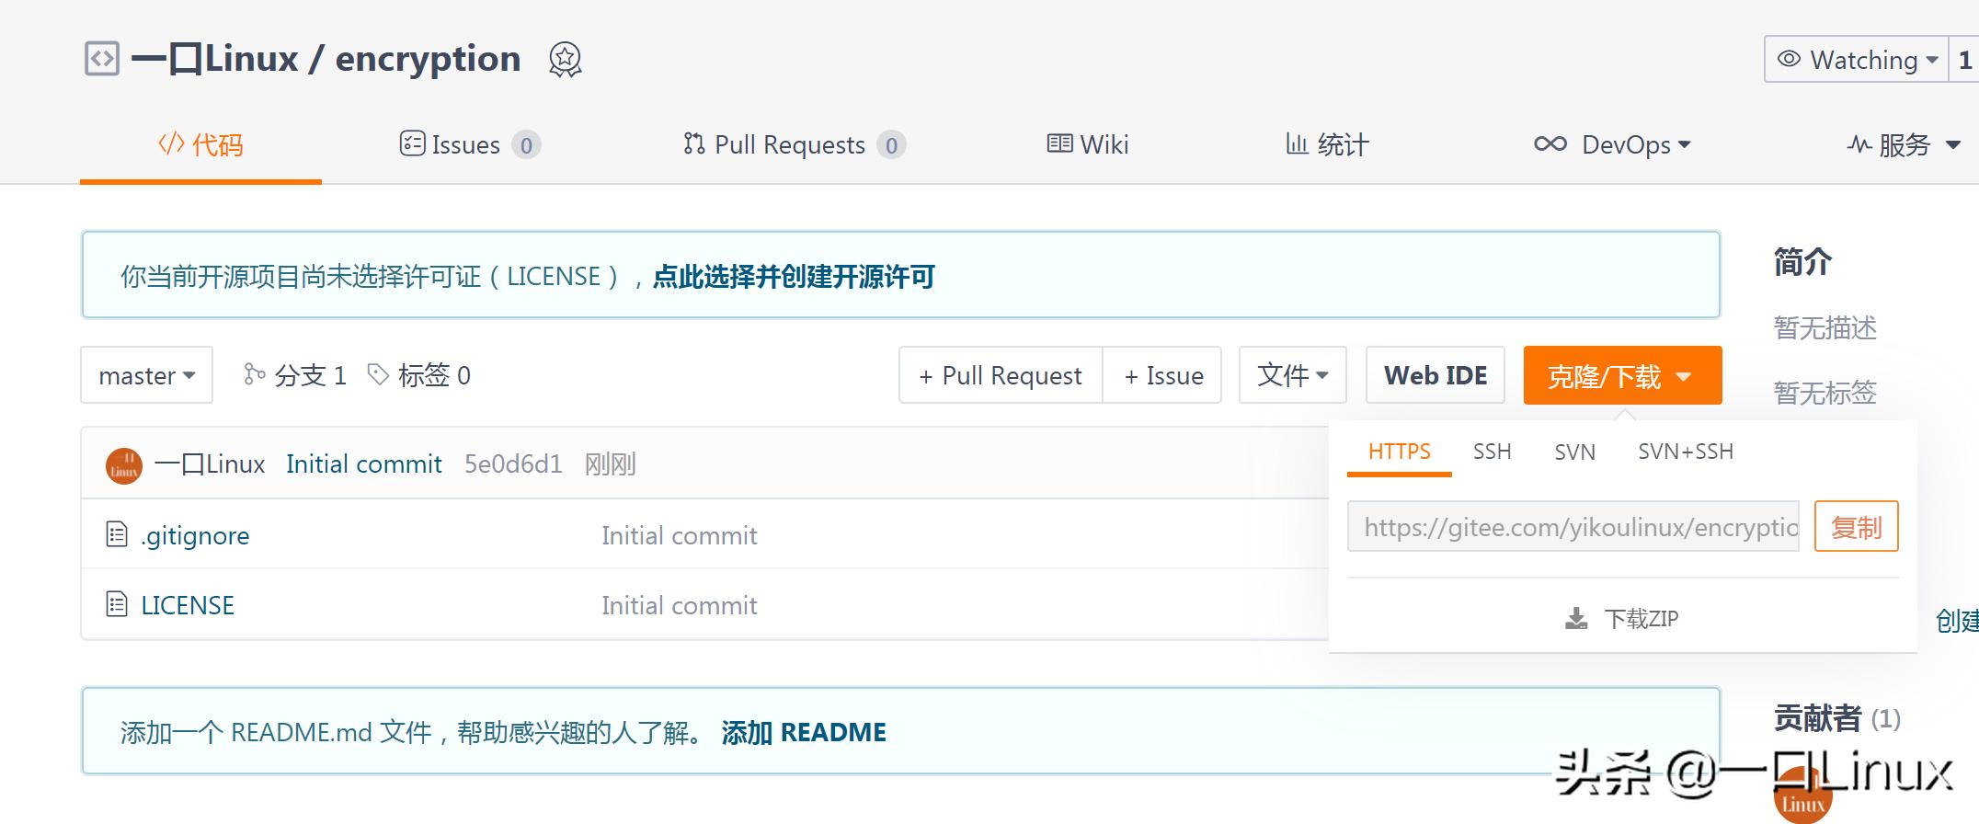This screenshot has width=1979, height=824.
Task: Click the file icon next to LICENSE
Action: coord(117,604)
